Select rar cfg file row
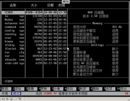Screen dimensions: 130x101 34,52
